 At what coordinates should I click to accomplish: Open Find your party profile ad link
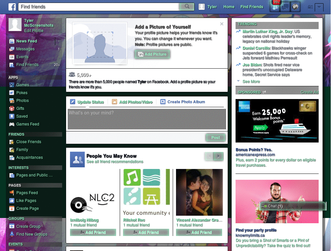(256, 230)
